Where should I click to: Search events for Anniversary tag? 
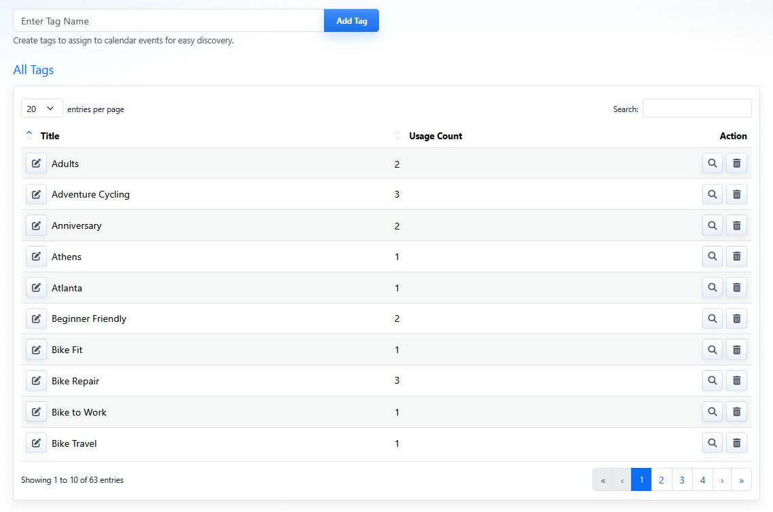coord(713,225)
